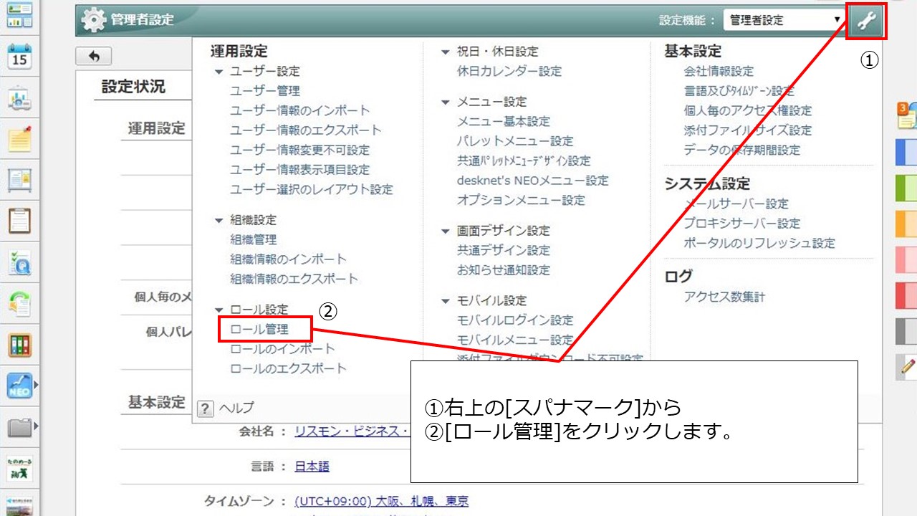Screen dimensions: 917x516
Task: Open オプションメニュー設定
Action: (x=521, y=200)
